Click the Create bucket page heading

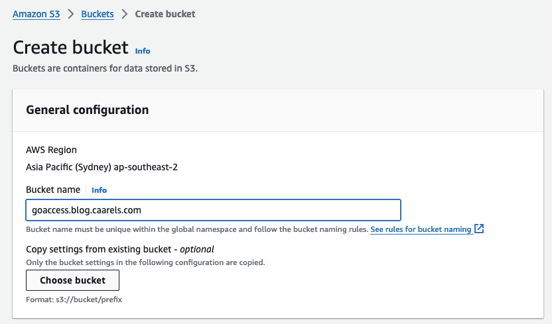(70, 48)
